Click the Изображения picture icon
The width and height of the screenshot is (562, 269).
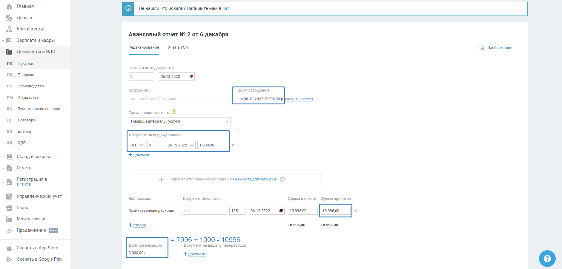tap(482, 48)
